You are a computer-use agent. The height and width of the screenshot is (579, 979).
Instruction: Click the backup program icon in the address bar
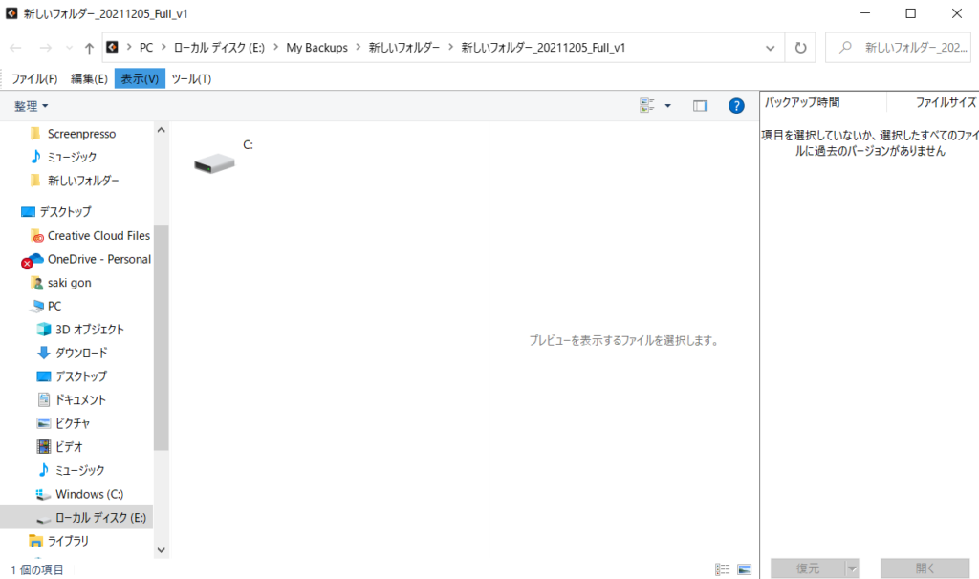111,46
